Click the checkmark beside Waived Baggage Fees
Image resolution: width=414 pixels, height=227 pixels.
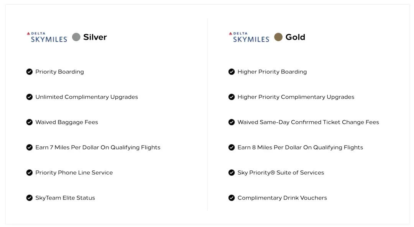point(30,122)
